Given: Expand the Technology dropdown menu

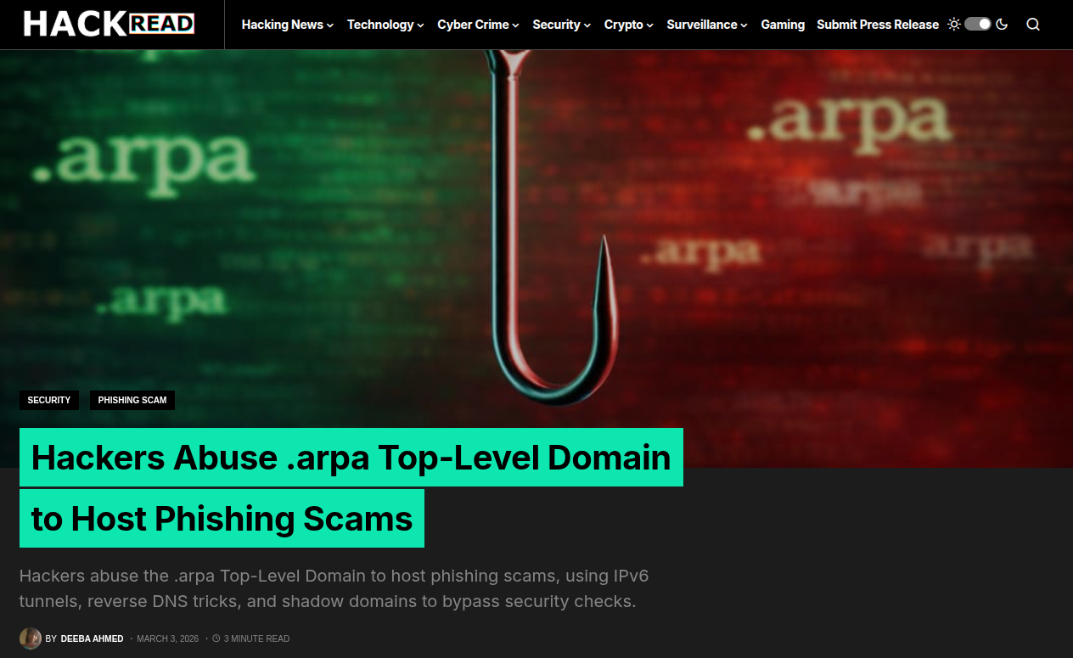Looking at the screenshot, I should click(x=385, y=25).
